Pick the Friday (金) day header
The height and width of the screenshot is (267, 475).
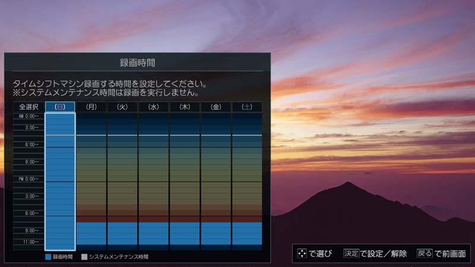(x=216, y=107)
